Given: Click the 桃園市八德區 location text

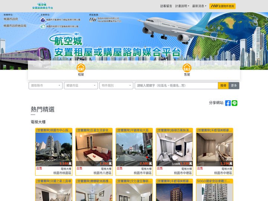Looking at the screenshot, I should click(102, 173).
